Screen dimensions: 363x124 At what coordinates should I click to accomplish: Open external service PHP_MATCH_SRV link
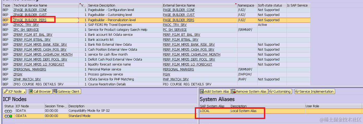[x=176, y=79]
